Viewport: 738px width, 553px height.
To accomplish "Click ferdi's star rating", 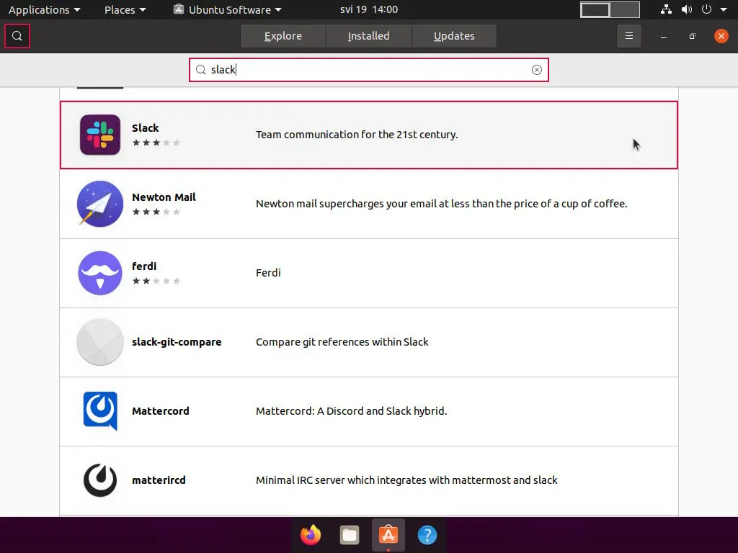I will click(156, 281).
